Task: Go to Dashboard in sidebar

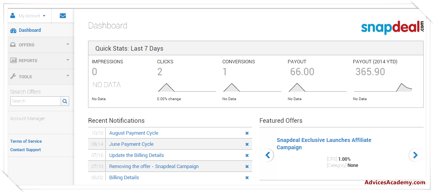Action: [29, 30]
